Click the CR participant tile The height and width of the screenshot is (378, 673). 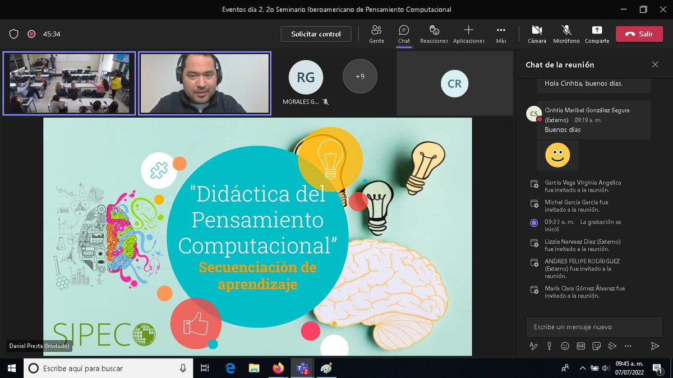click(454, 83)
